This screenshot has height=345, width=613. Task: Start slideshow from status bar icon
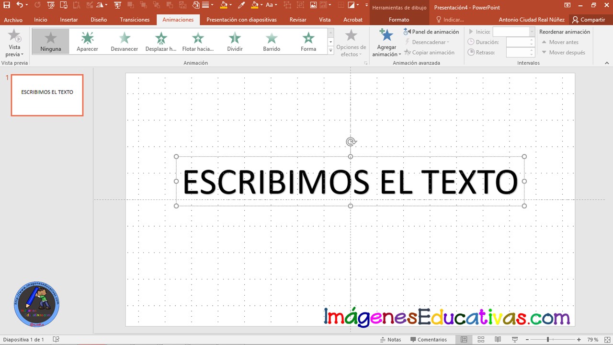(x=514, y=339)
